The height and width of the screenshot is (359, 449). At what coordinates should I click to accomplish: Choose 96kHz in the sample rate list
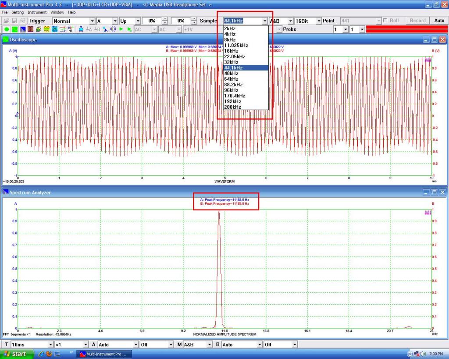pos(231,90)
